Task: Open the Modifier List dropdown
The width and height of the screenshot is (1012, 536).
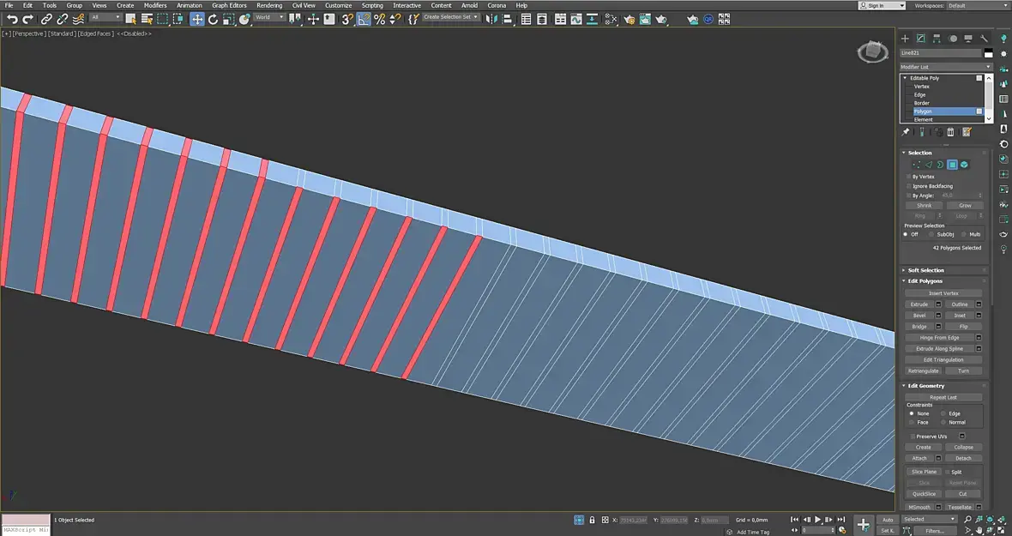Action: (945, 67)
